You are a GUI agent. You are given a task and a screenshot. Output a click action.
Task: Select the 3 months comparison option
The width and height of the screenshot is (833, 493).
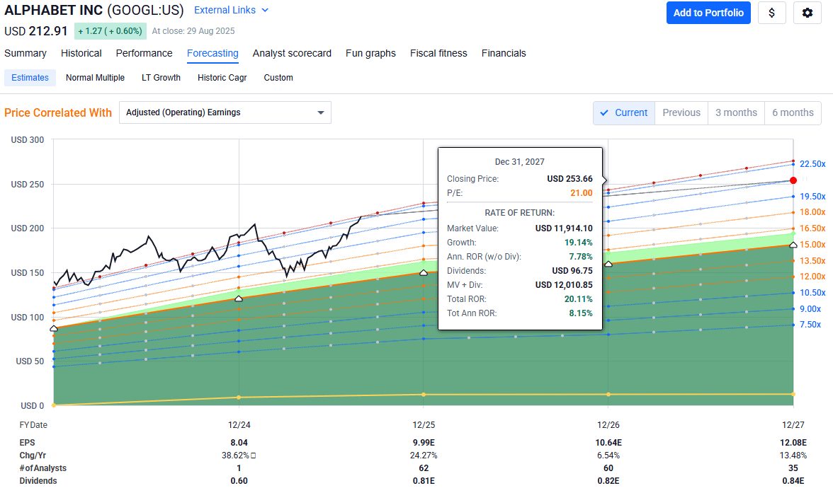pos(735,112)
